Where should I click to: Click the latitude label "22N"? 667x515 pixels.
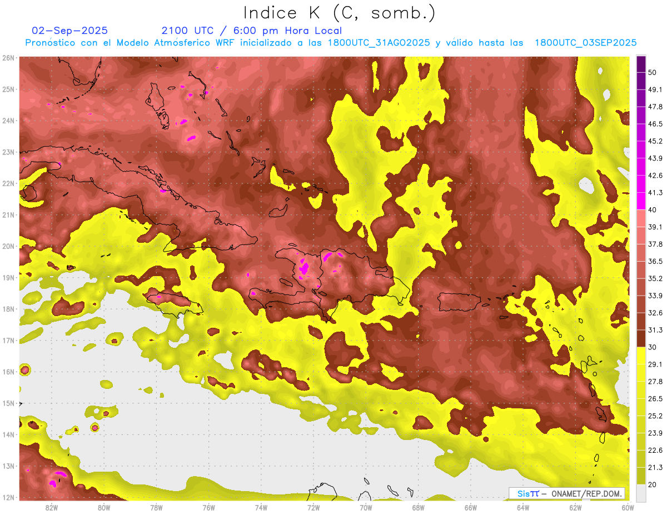(8, 183)
